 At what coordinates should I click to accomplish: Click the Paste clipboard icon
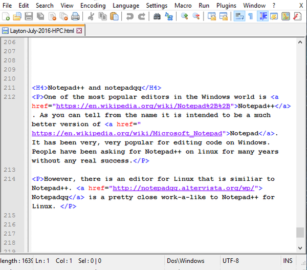coord(114,16)
